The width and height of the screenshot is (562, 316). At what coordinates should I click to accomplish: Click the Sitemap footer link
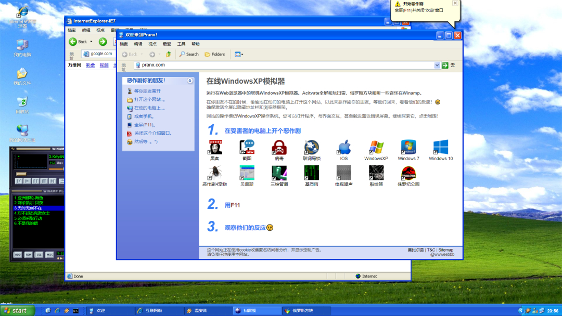click(446, 250)
